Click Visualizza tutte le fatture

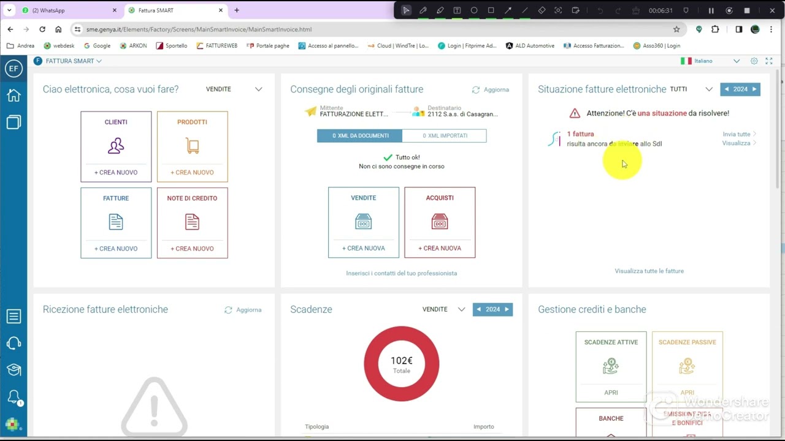click(x=649, y=271)
